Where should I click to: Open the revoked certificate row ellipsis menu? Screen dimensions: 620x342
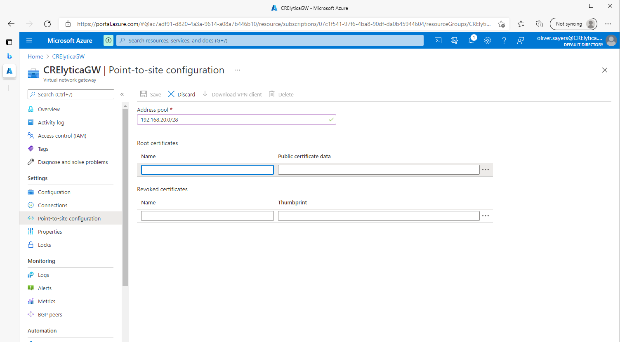(x=486, y=216)
